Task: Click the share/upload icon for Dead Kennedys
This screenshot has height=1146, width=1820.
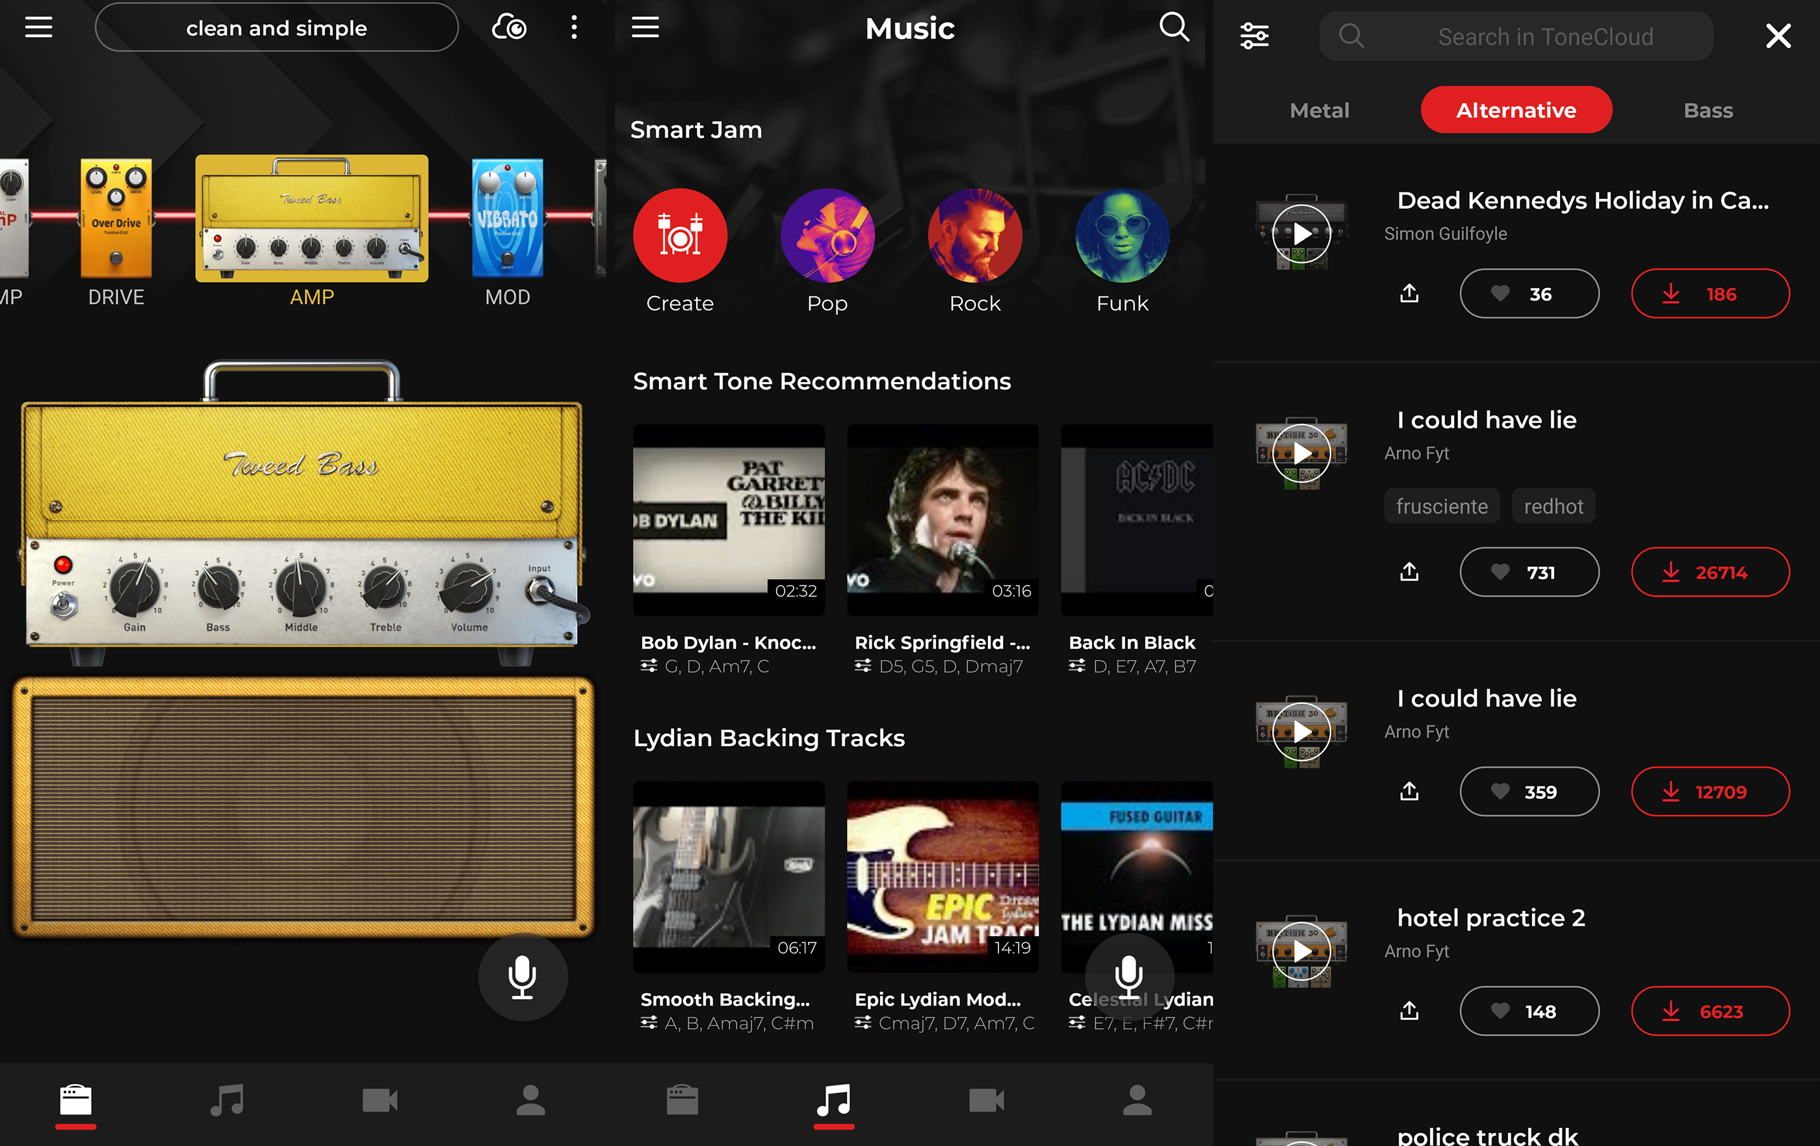Action: (1410, 292)
